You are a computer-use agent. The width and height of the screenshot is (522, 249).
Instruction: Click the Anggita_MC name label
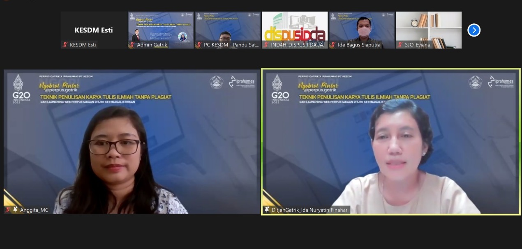(34, 210)
